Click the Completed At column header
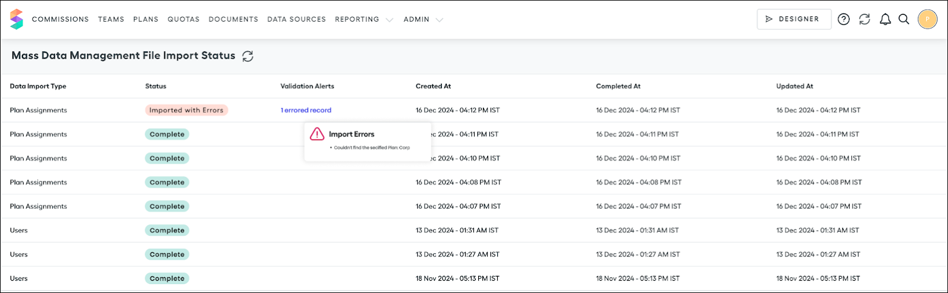The height and width of the screenshot is (293, 948). point(618,86)
